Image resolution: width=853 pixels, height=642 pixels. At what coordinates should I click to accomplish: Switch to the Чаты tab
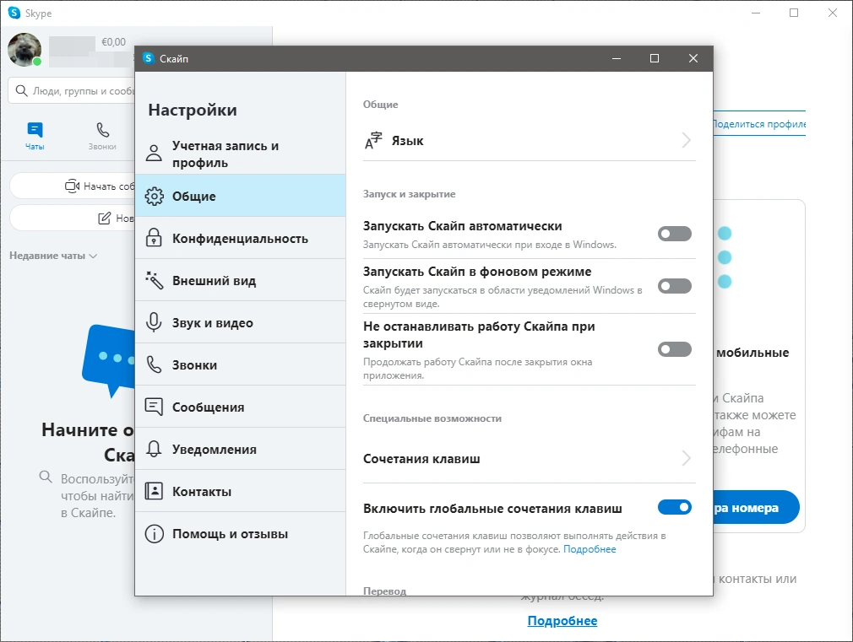tap(35, 135)
